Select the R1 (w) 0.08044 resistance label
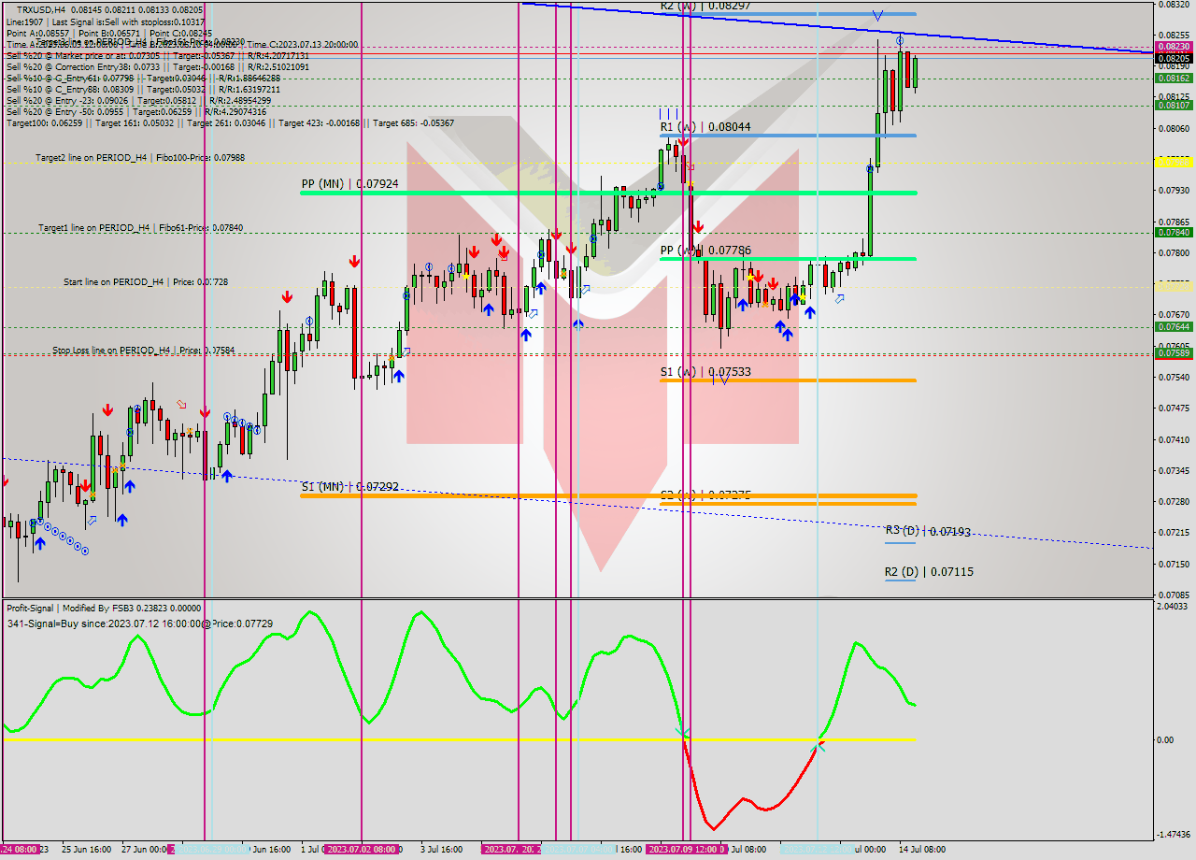This screenshot has height=860, width=1196. [x=705, y=126]
